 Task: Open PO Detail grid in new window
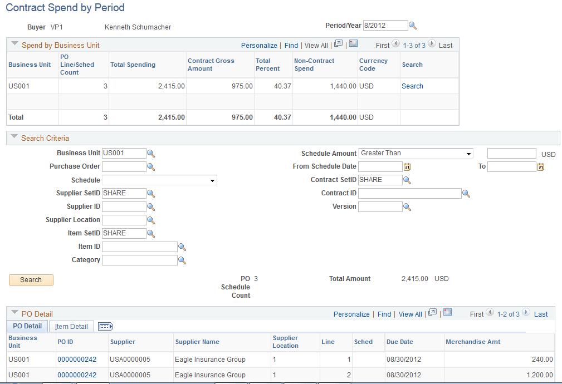click(432, 314)
